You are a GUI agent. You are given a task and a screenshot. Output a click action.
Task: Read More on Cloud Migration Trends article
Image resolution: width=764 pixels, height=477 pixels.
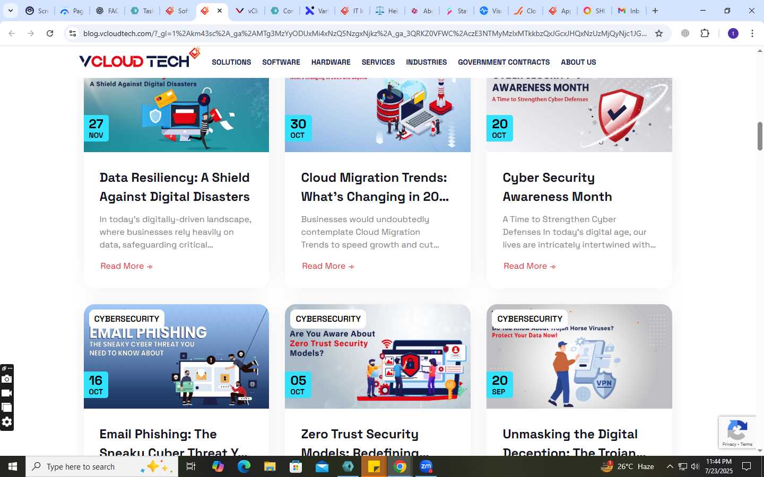coord(328,266)
